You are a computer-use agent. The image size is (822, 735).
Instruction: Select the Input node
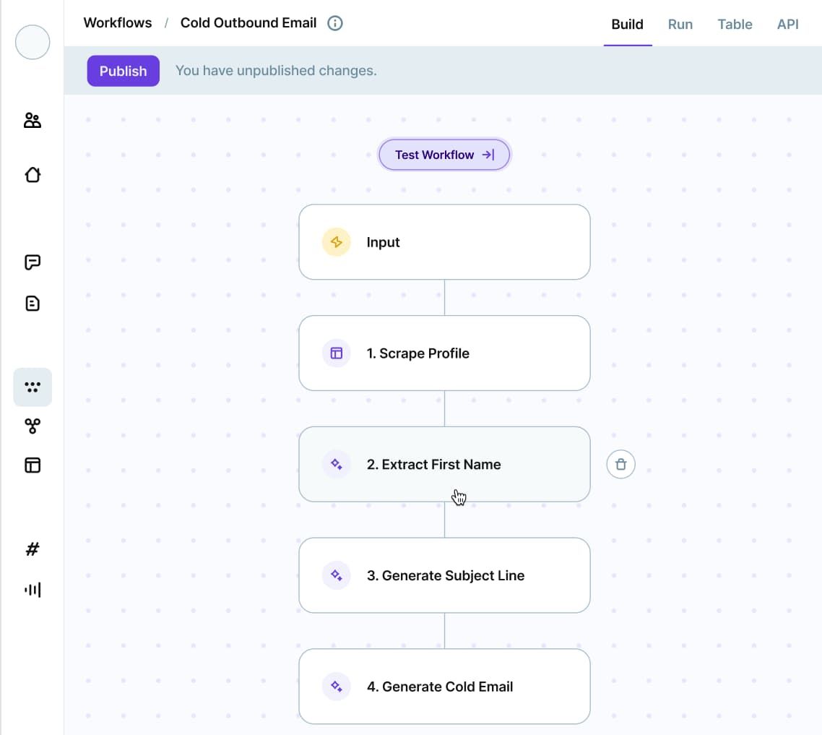(x=444, y=242)
